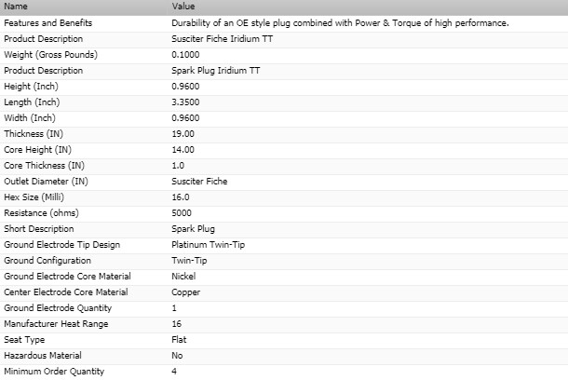Click the Value column header
The height and width of the screenshot is (380, 568).
(183, 7)
